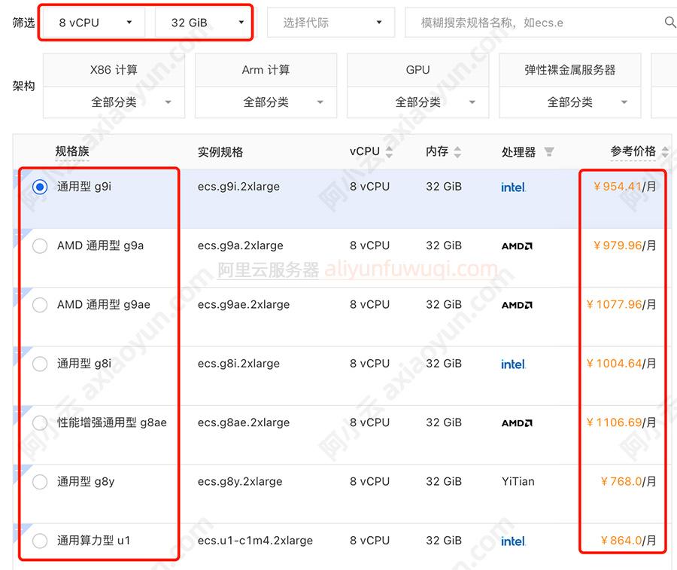Click the AMD logo in g9a row

[517, 246]
